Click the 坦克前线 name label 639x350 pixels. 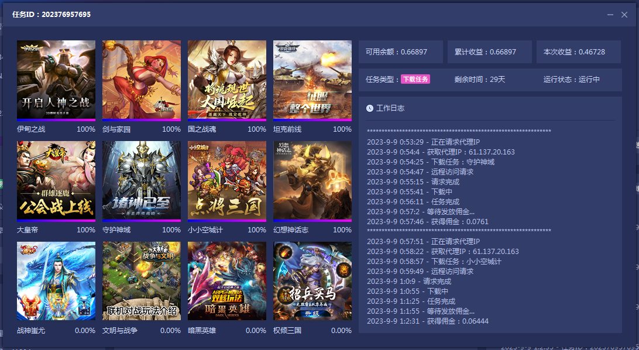288,129
